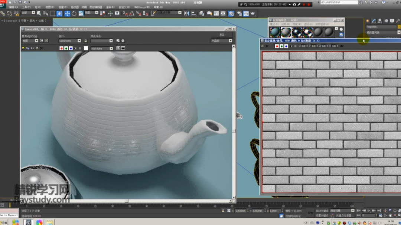Image resolution: width=401 pixels, height=225 pixels.
Task: Toggle green channel in the texture preview window
Action: tap(281, 46)
